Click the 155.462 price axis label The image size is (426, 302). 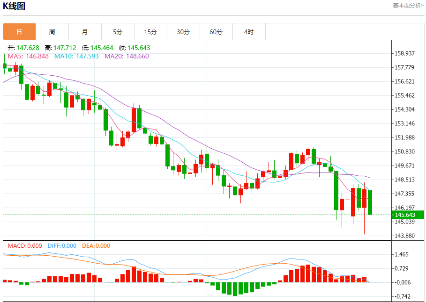404,95
